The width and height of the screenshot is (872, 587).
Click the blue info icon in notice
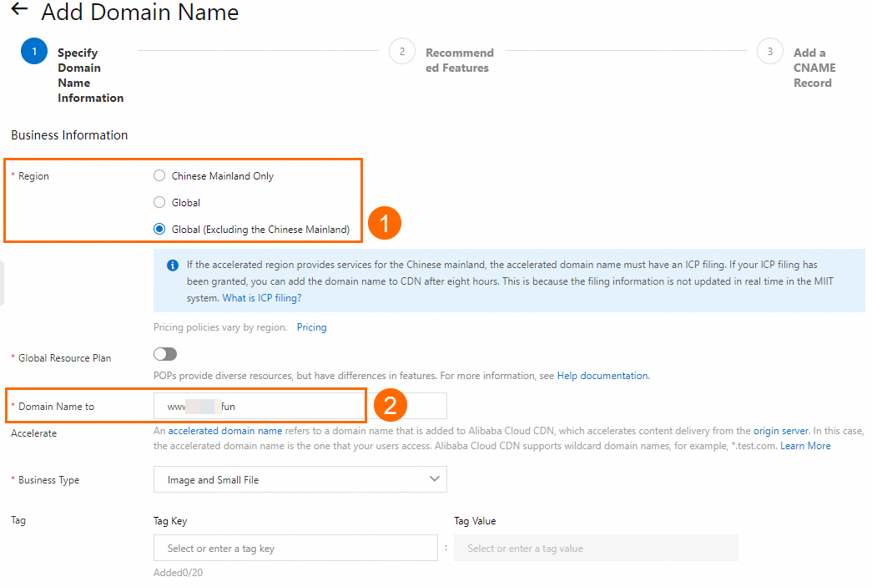tap(173, 266)
